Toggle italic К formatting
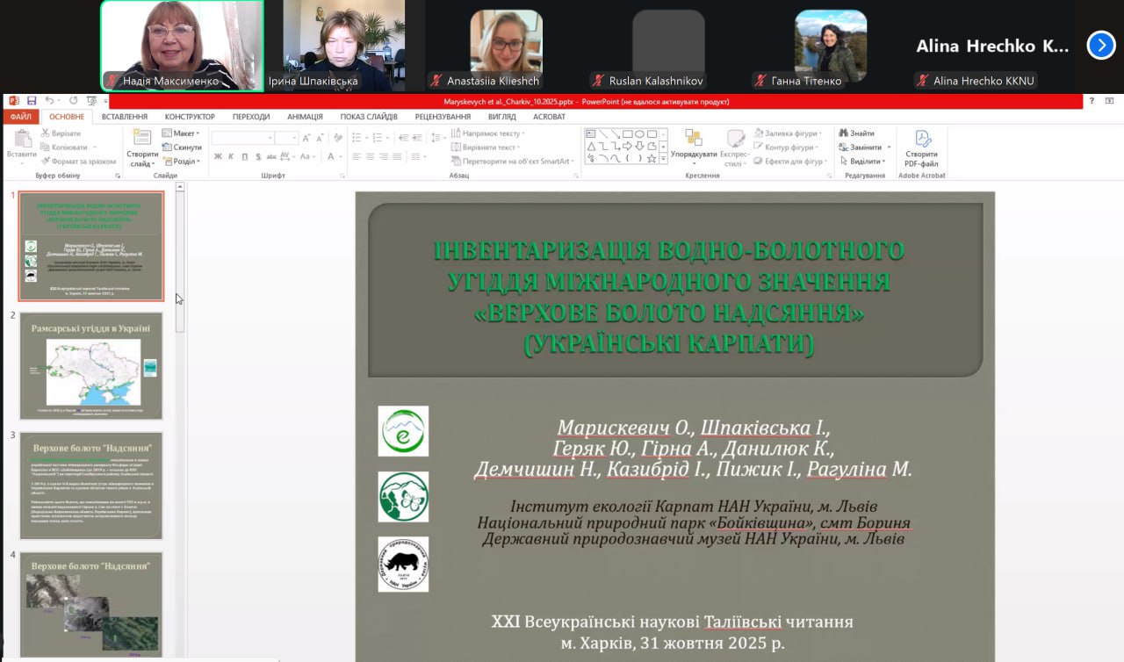Image resolution: width=1124 pixels, height=662 pixels. pos(231,156)
